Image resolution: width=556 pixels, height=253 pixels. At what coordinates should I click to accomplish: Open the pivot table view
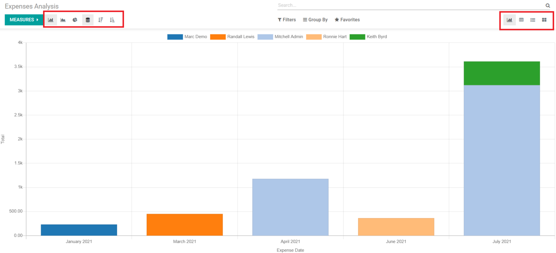pos(521,20)
